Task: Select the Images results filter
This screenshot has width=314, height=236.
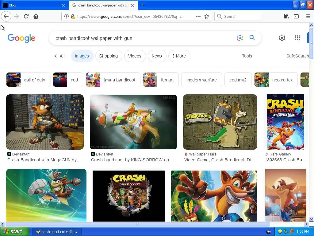Action: [x=82, y=56]
